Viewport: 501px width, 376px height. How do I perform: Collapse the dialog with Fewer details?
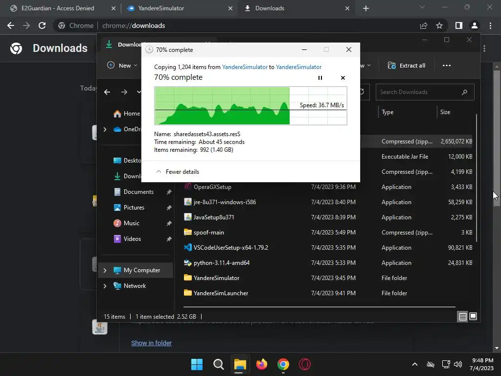click(x=177, y=172)
